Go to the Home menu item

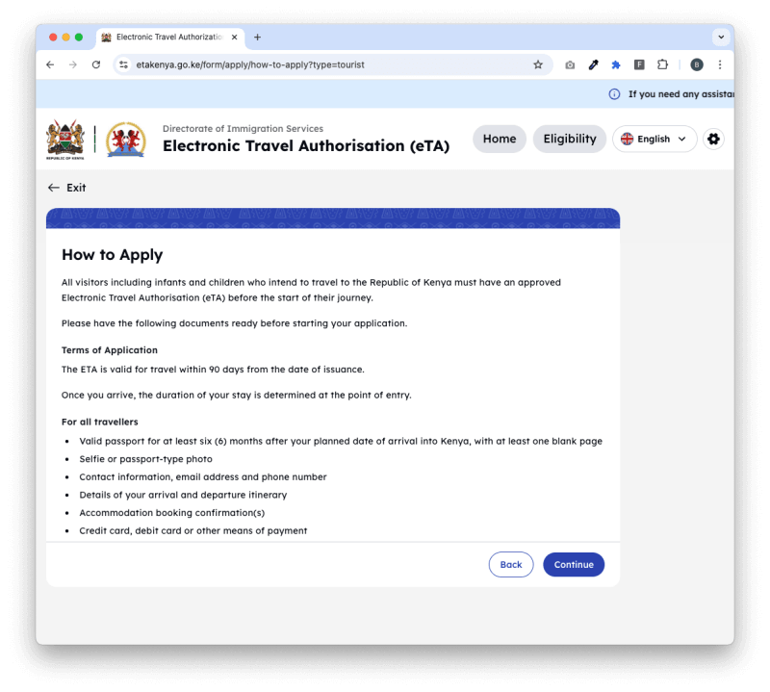click(x=500, y=139)
